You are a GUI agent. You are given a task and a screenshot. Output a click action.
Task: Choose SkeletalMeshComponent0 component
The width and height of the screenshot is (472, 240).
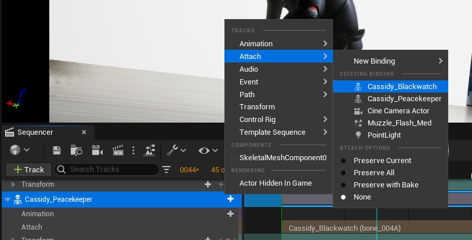point(278,158)
